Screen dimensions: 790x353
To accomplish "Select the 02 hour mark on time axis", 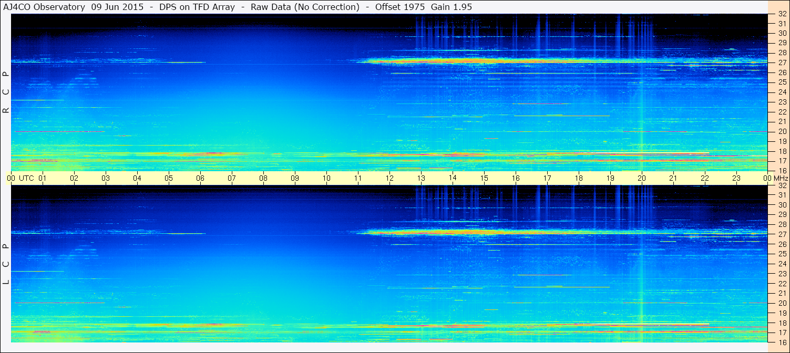I will pyautogui.click(x=74, y=178).
